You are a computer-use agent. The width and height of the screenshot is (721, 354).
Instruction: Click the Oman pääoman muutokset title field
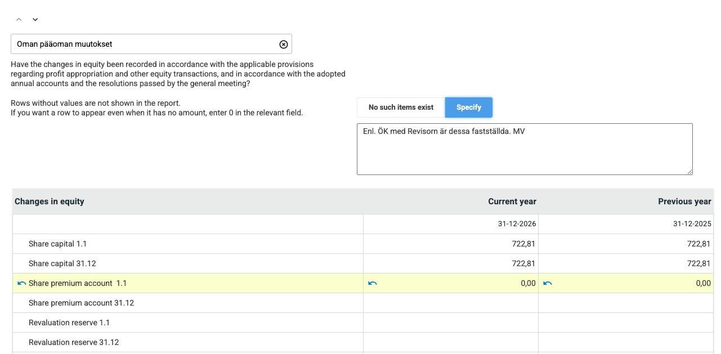[x=144, y=44]
